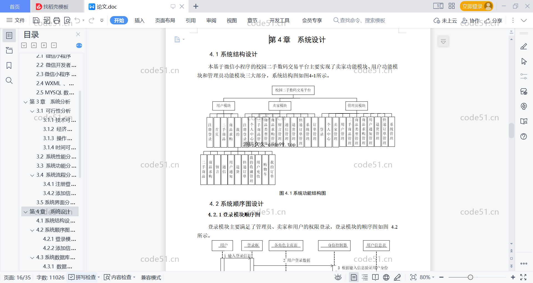The height and width of the screenshot is (283, 533).
Task: Collapse 4.2 系统顺序图 outline node
Action: (x=32, y=230)
